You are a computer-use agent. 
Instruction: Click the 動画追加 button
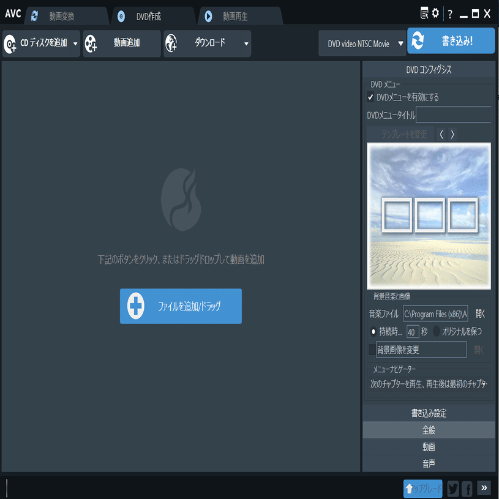122,43
